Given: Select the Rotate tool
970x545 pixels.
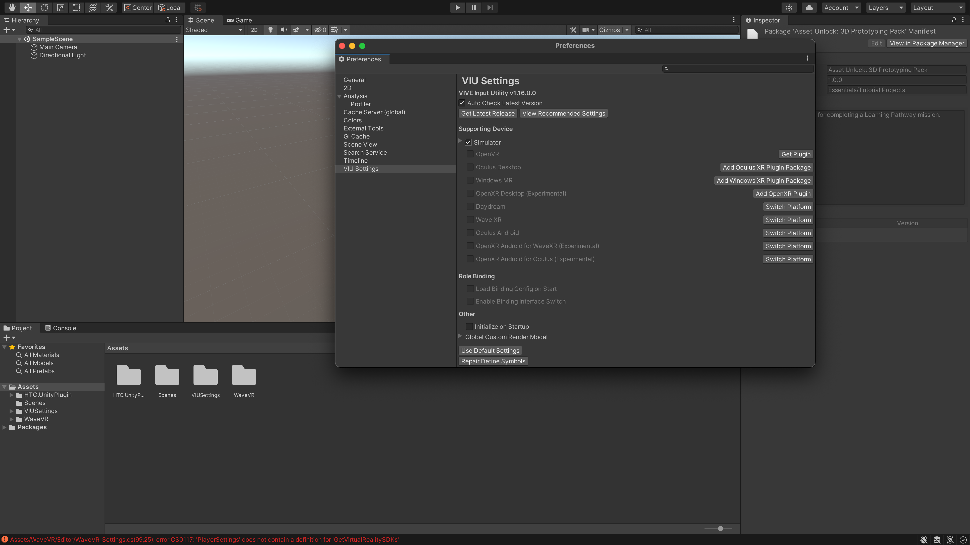Looking at the screenshot, I should (44, 8).
